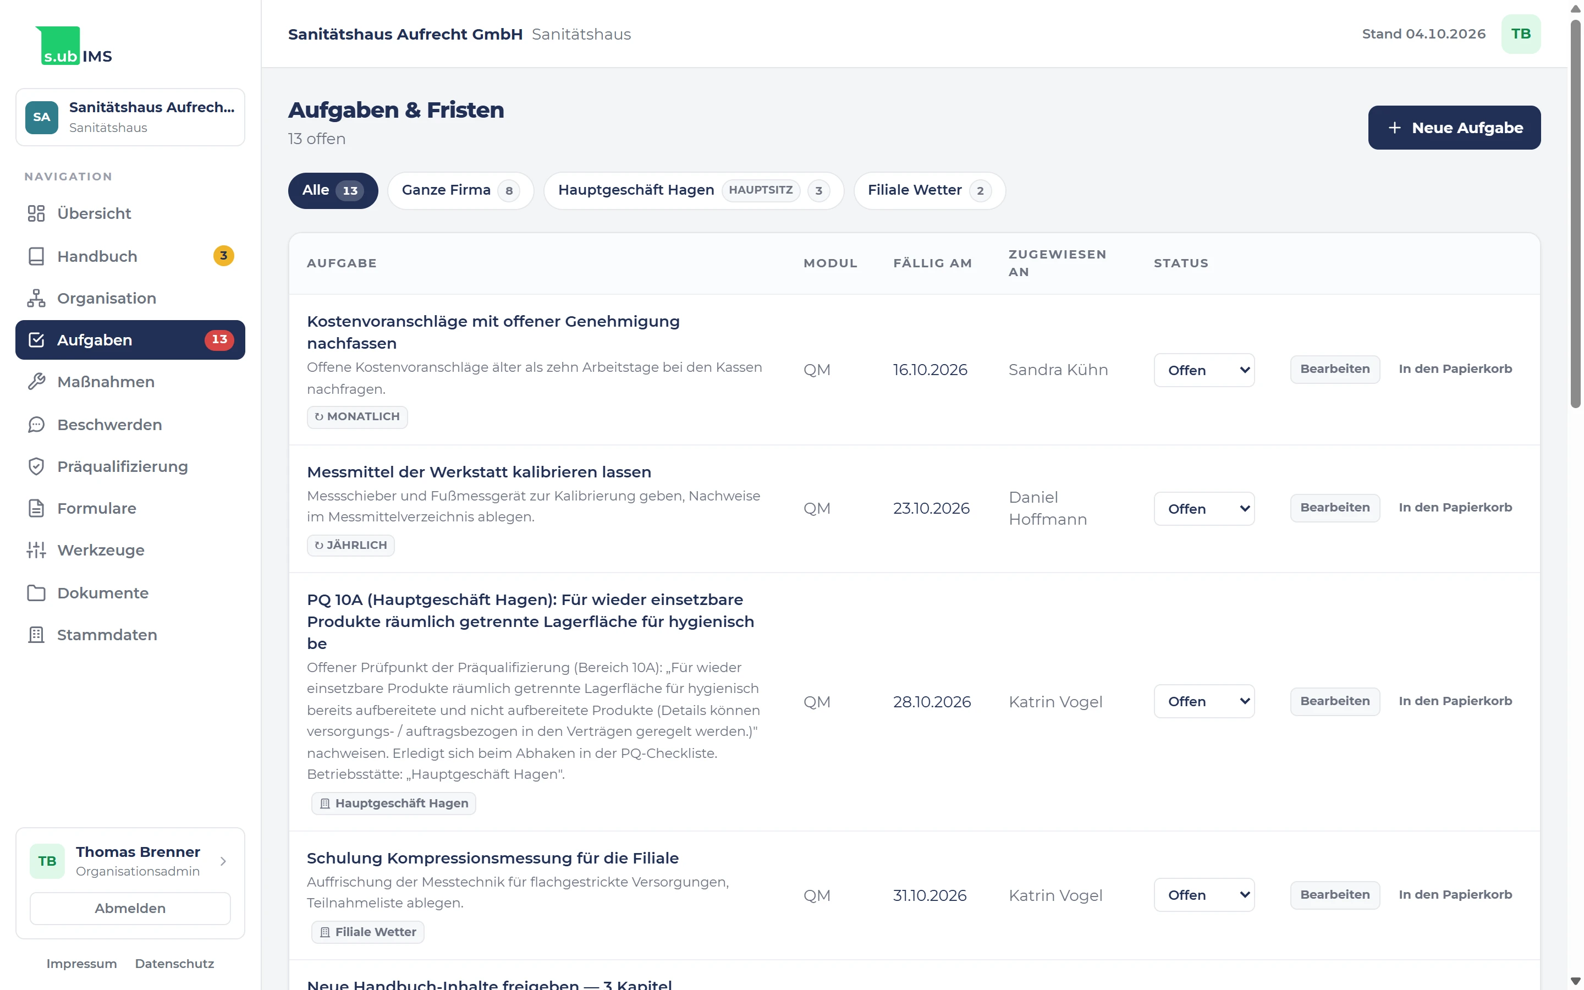
Task: Move Messmittel kalibrieren task to Papierkorb
Action: 1455,508
